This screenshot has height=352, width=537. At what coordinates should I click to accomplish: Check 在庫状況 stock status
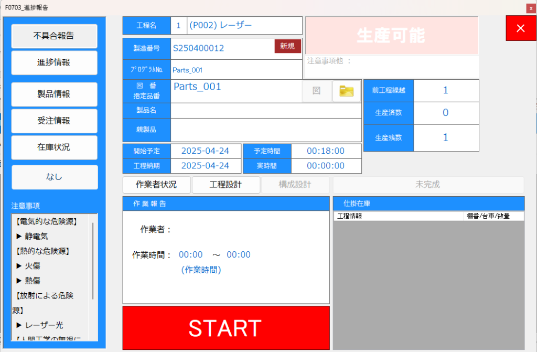click(x=55, y=147)
